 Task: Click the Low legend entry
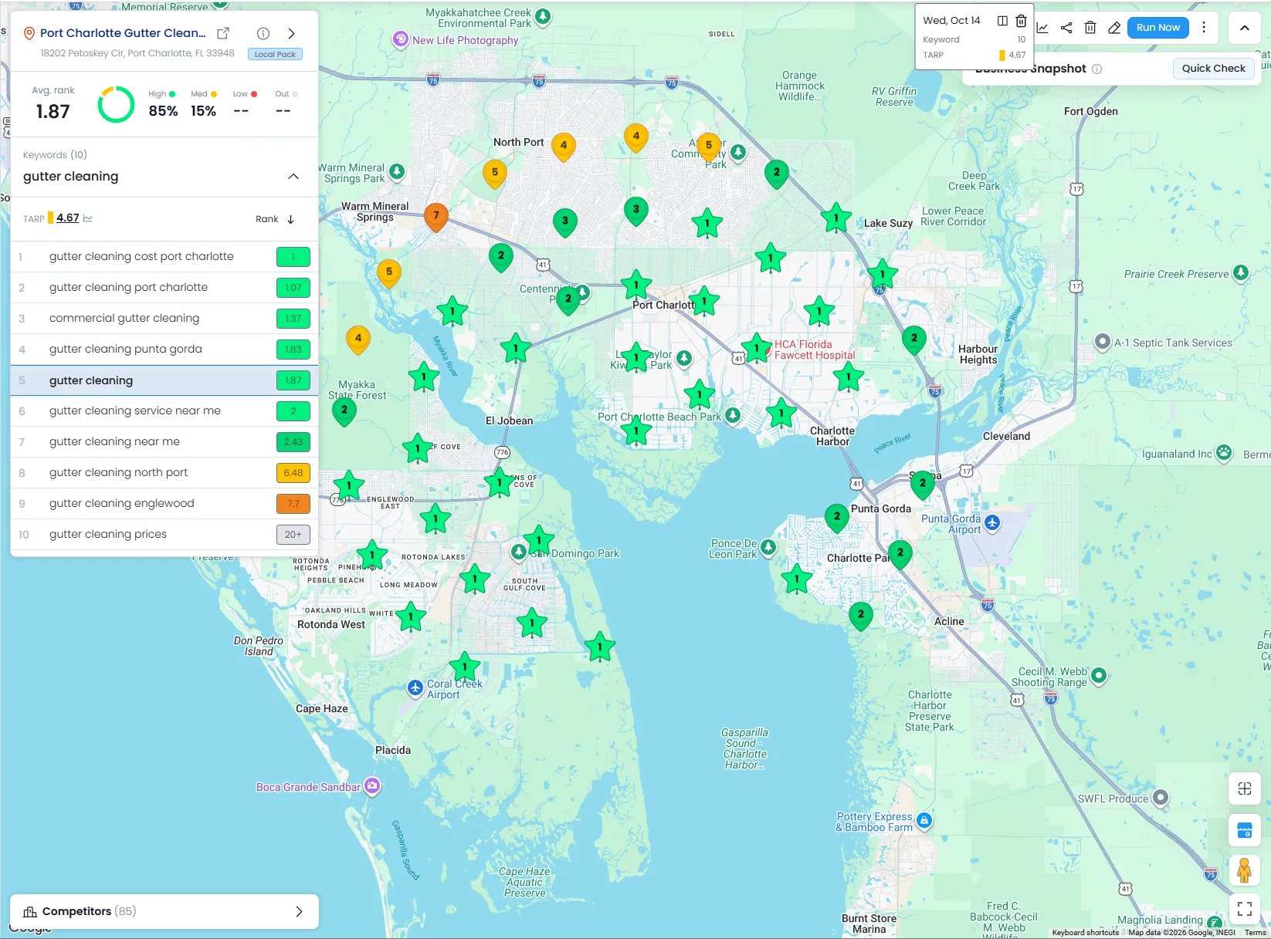(245, 103)
